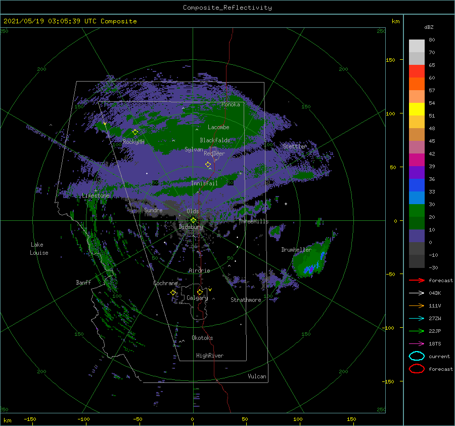Image resolution: width=455 pixels, height=426 pixels.
Task: Click the Lake Louise label
Action: 39,249
